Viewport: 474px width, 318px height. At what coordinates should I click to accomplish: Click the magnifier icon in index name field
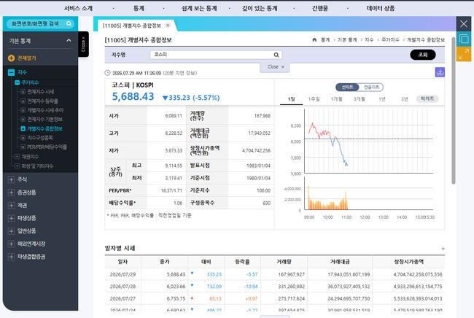tap(276, 55)
